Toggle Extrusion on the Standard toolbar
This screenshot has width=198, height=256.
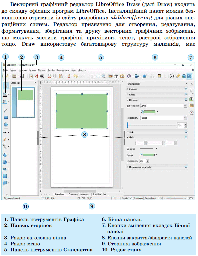[184, 76]
